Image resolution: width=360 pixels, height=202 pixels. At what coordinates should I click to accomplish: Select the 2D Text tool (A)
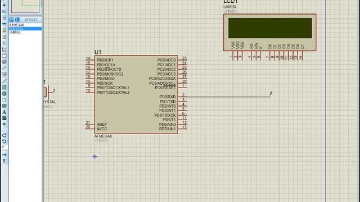[x=4, y=112]
